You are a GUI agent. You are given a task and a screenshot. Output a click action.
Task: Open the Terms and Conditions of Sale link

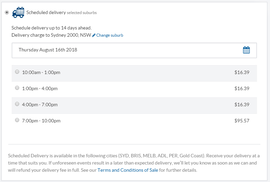[128, 170]
